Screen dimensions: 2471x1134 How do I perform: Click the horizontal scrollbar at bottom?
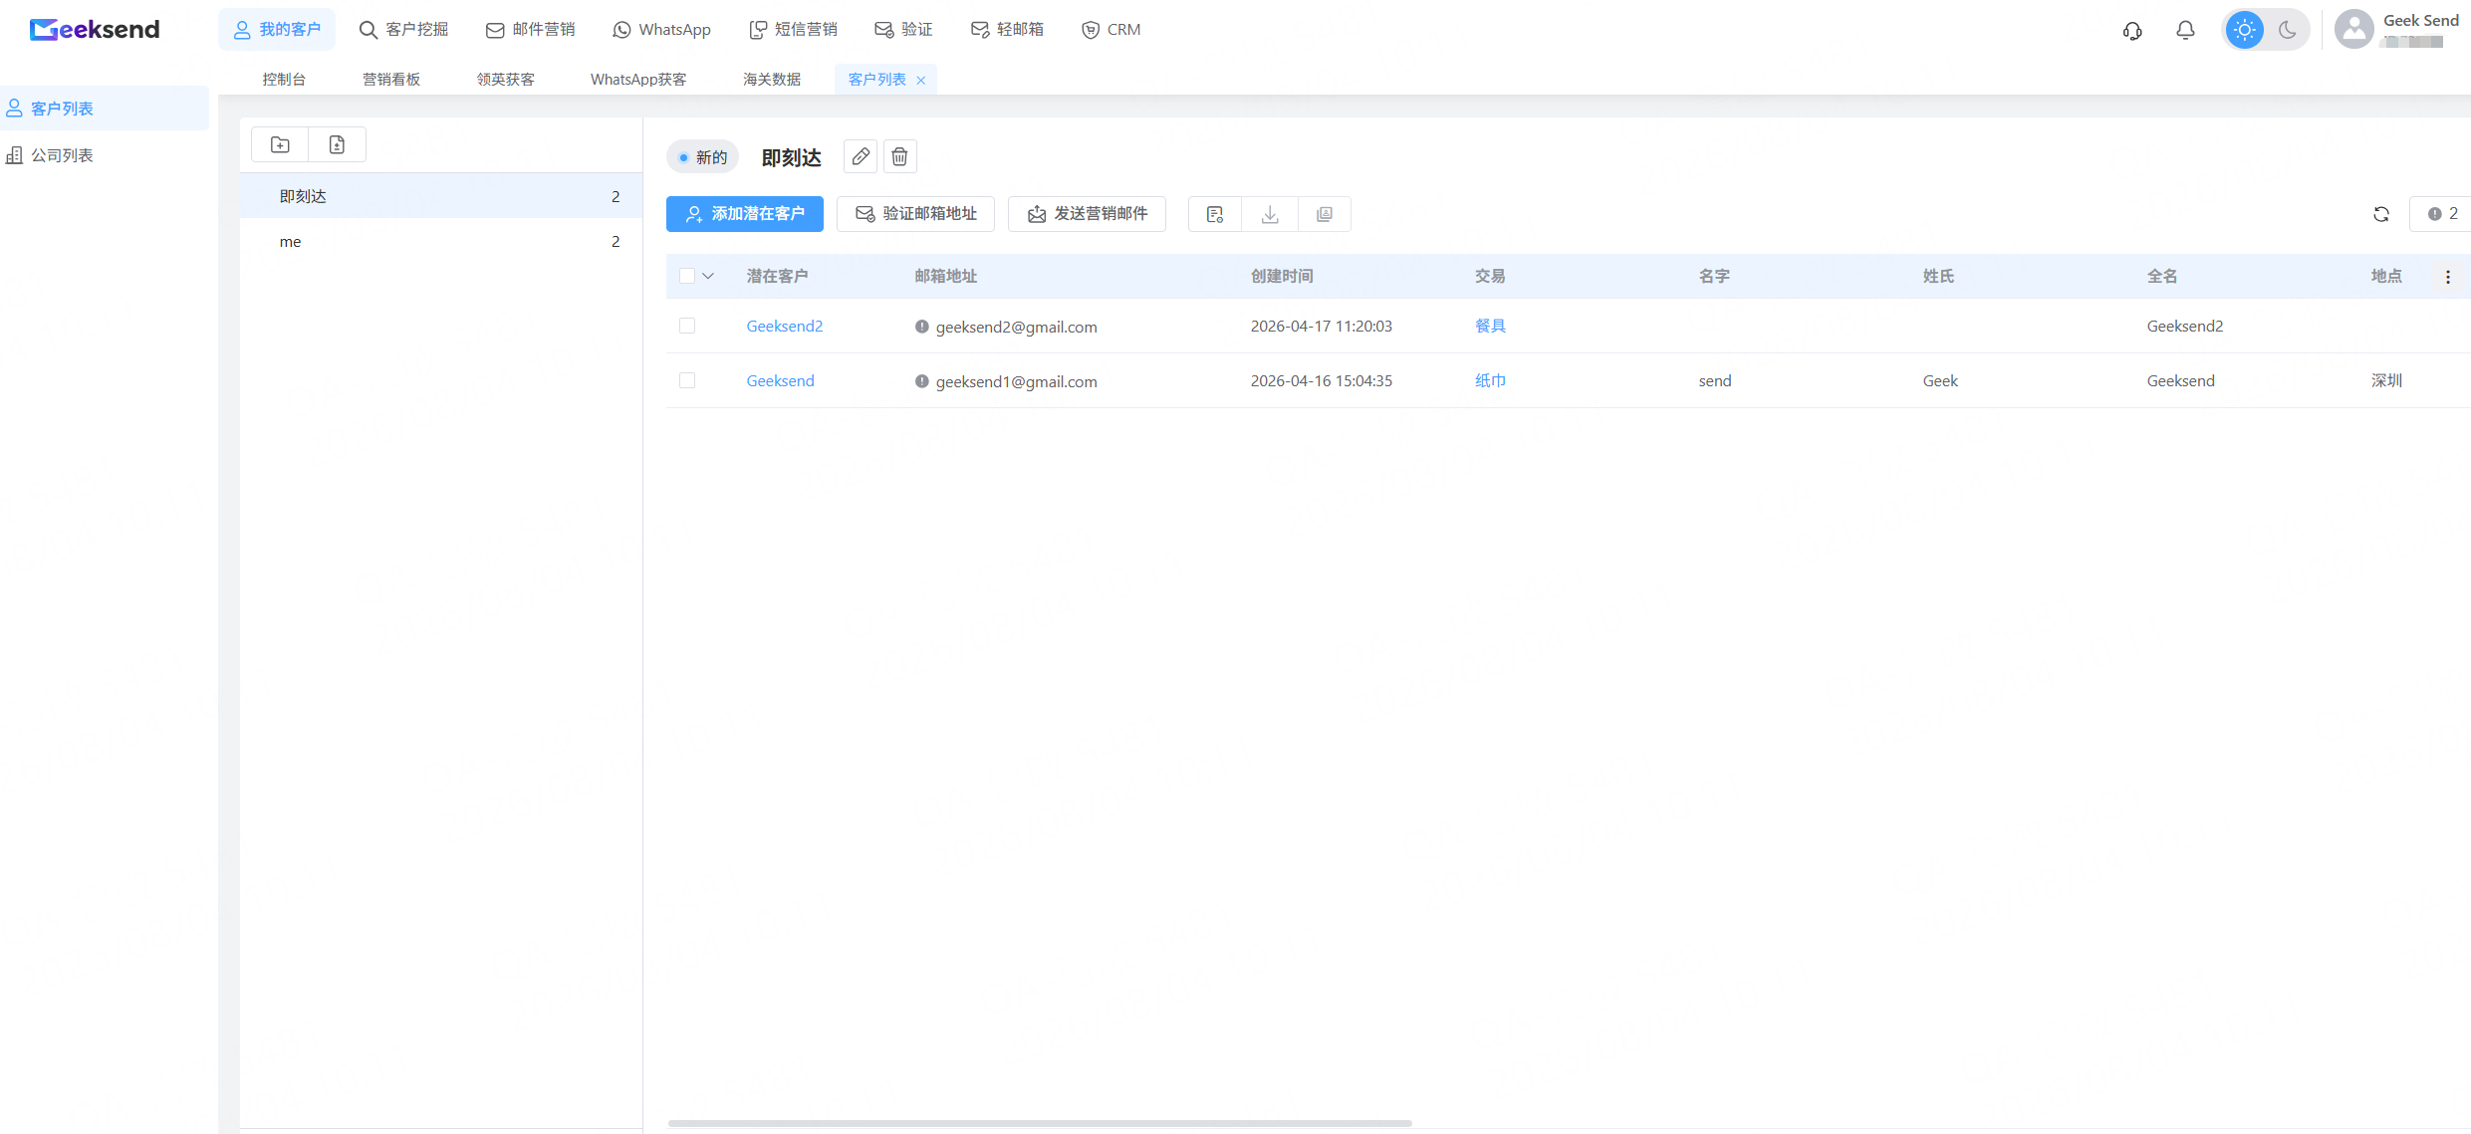pos(1040,1123)
